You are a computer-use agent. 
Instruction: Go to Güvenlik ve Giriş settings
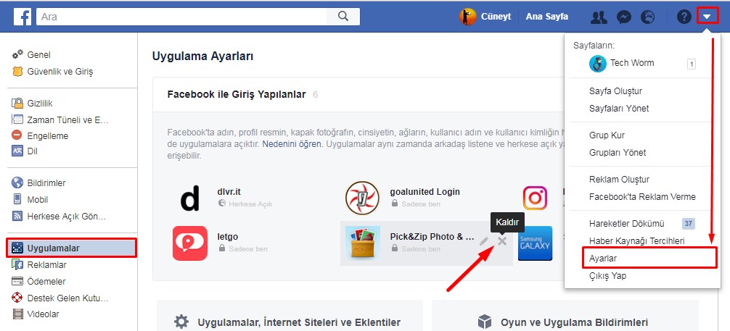tap(60, 72)
